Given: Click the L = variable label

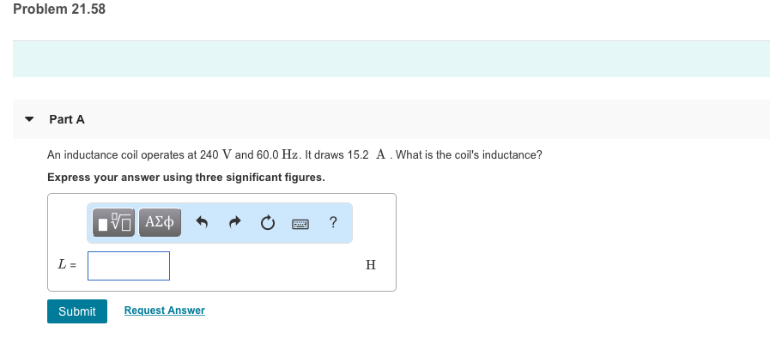Looking at the screenshot, I should [67, 265].
